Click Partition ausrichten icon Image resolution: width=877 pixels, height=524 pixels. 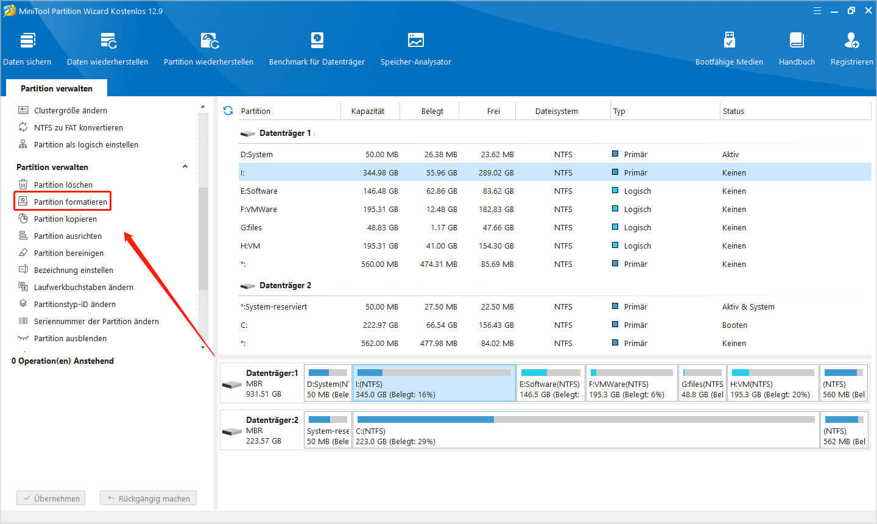click(23, 235)
